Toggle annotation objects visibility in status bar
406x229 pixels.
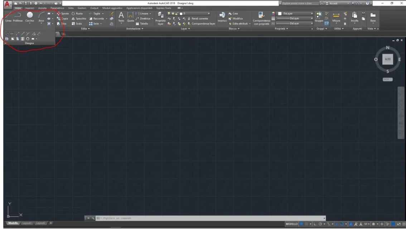pos(351,224)
